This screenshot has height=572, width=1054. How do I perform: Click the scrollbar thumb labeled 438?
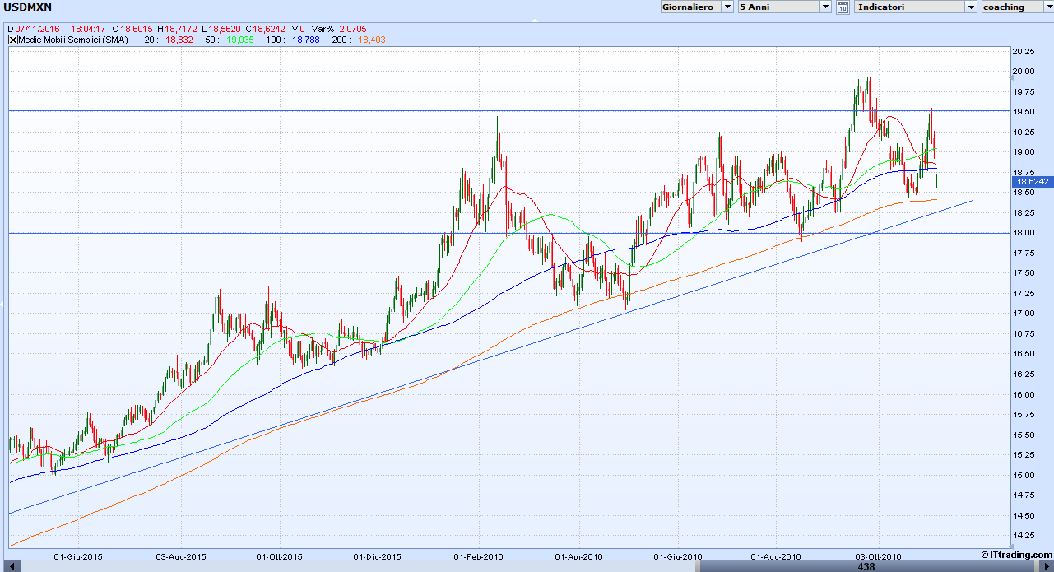[x=866, y=566]
